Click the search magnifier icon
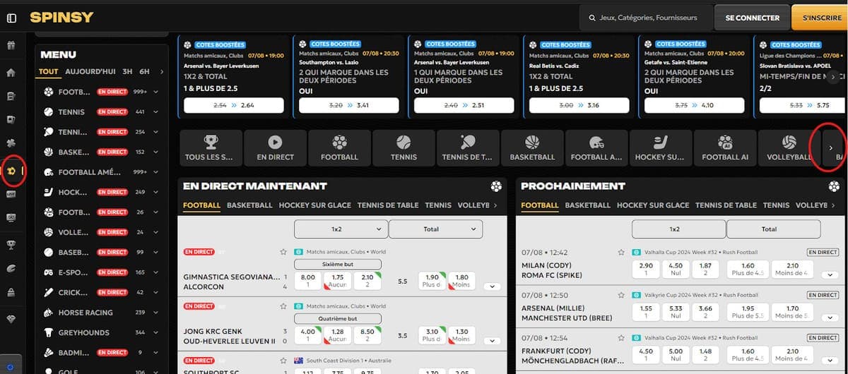This screenshot has height=374, width=848. pos(594,18)
